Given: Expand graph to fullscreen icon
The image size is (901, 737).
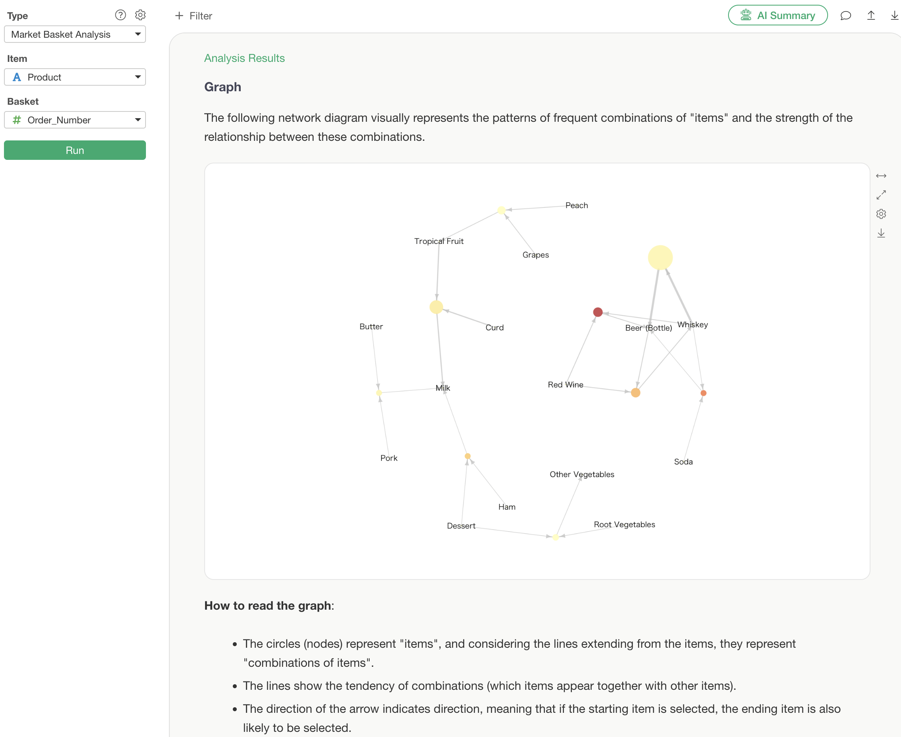Looking at the screenshot, I should (881, 195).
